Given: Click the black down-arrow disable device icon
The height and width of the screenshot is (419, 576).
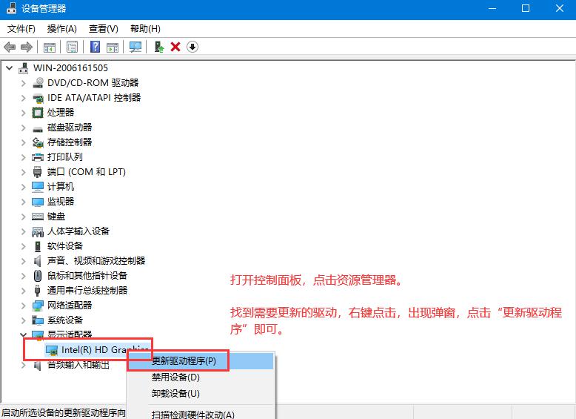Looking at the screenshot, I should coord(192,47).
